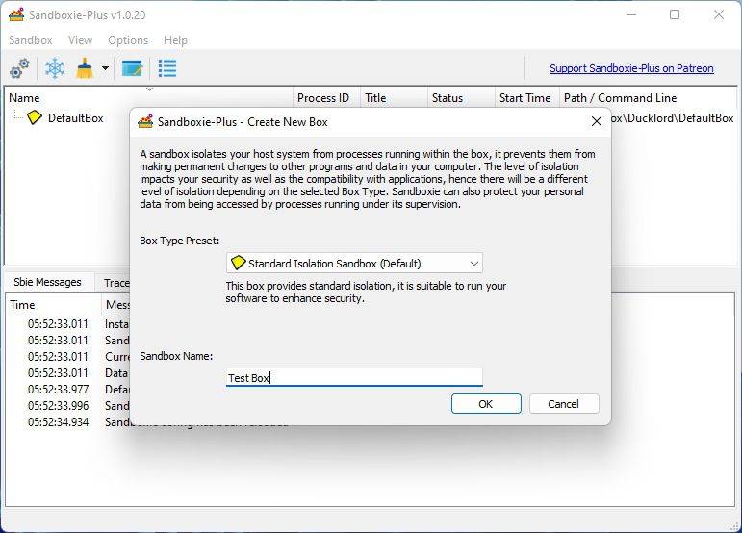Click the Sandboxie-Plus app icon in title bar
The height and width of the screenshot is (533, 742).
16,14
